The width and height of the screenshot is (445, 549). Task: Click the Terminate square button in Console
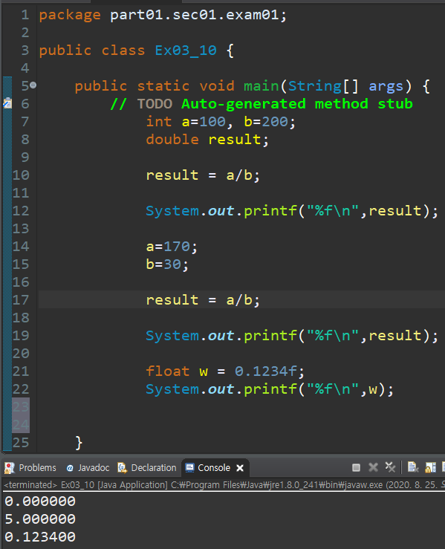[x=356, y=467]
